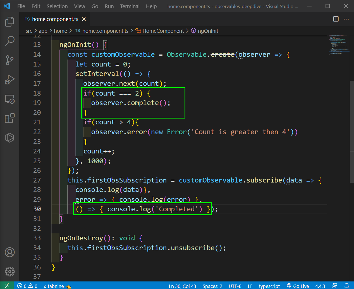Split the editor to the right
The height and width of the screenshot is (289, 354).
pyautogui.click(x=336, y=19)
